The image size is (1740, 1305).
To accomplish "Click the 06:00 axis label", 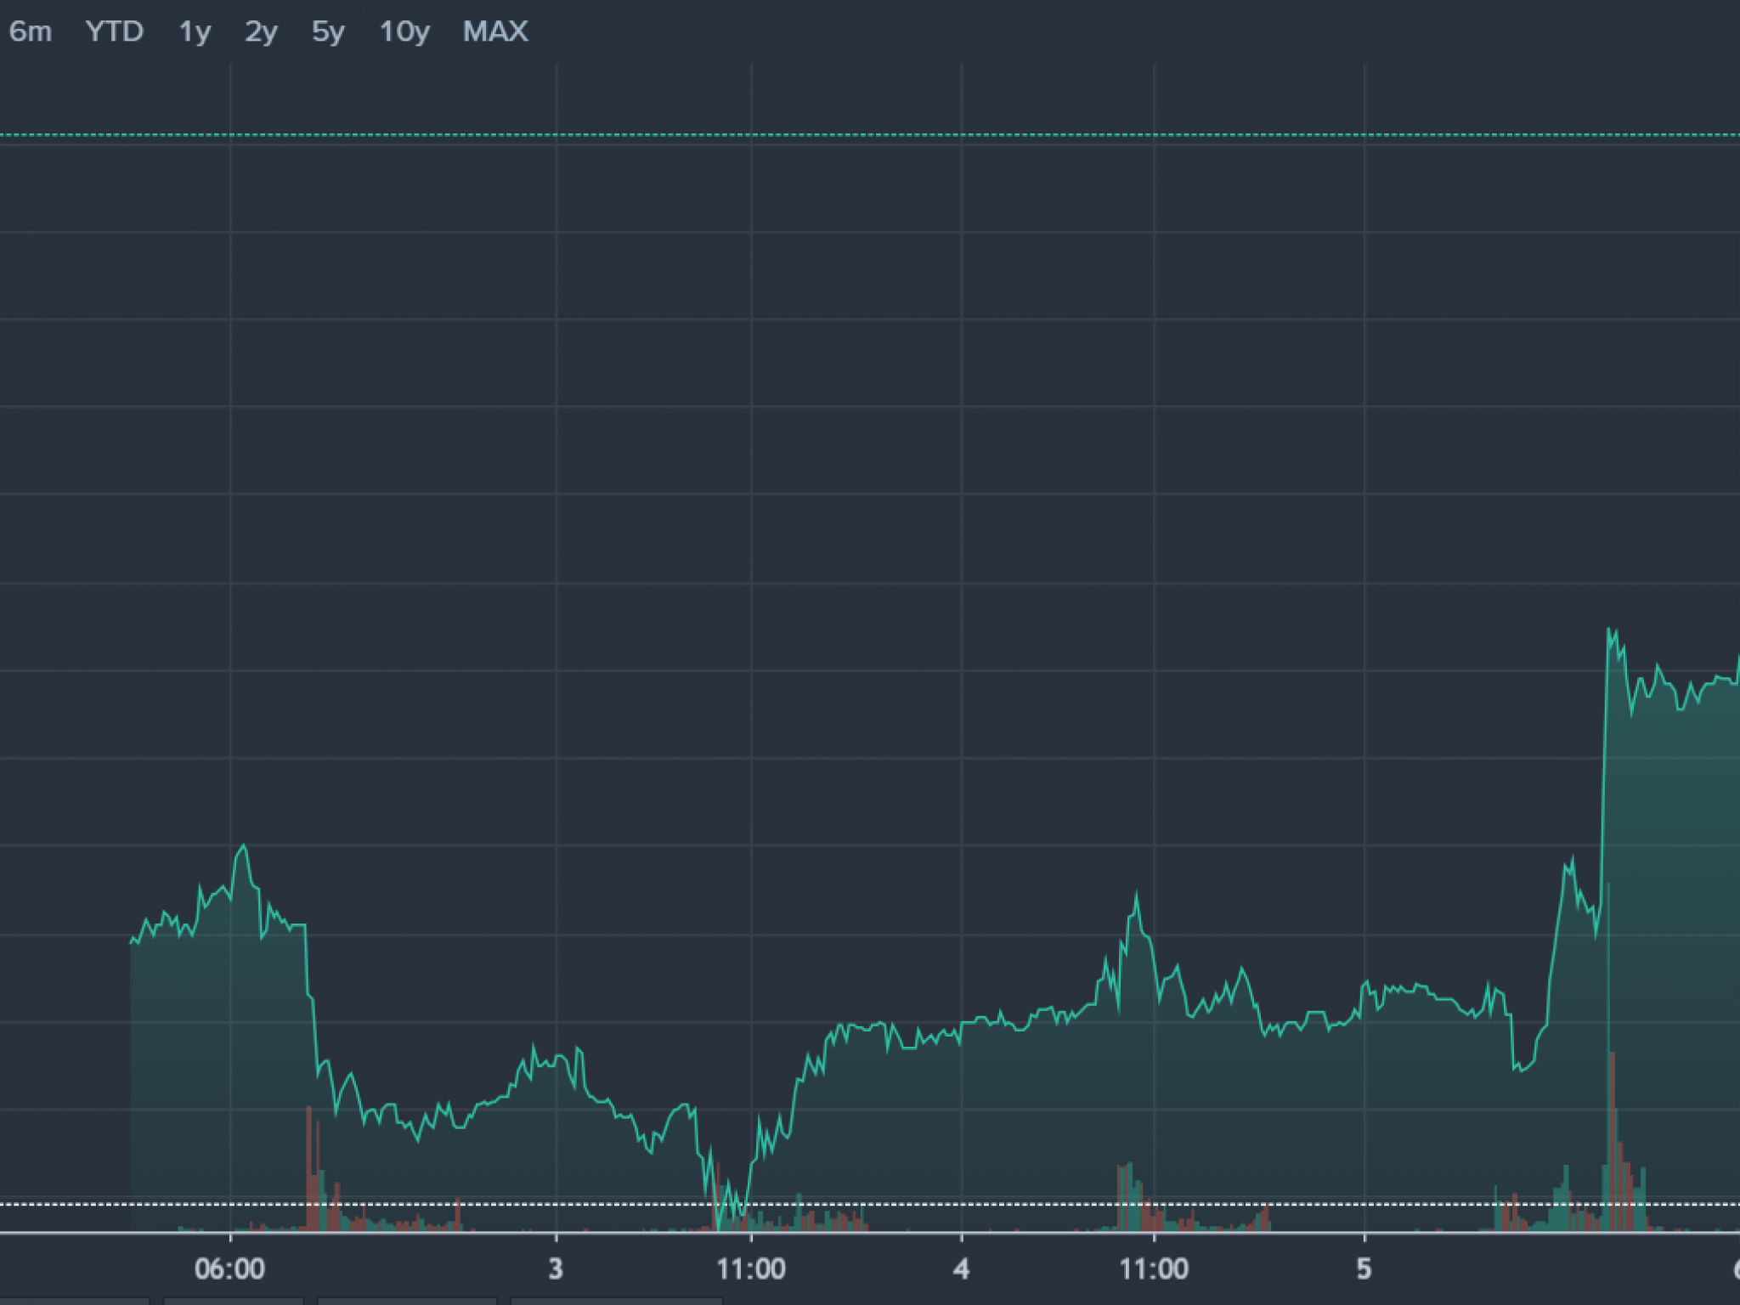I will tap(229, 1268).
